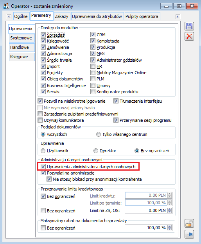201x244 pixels.
Task: Switch to Uprawnienia do atrybutów tab
Action: pyautogui.click(x=97, y=16)
